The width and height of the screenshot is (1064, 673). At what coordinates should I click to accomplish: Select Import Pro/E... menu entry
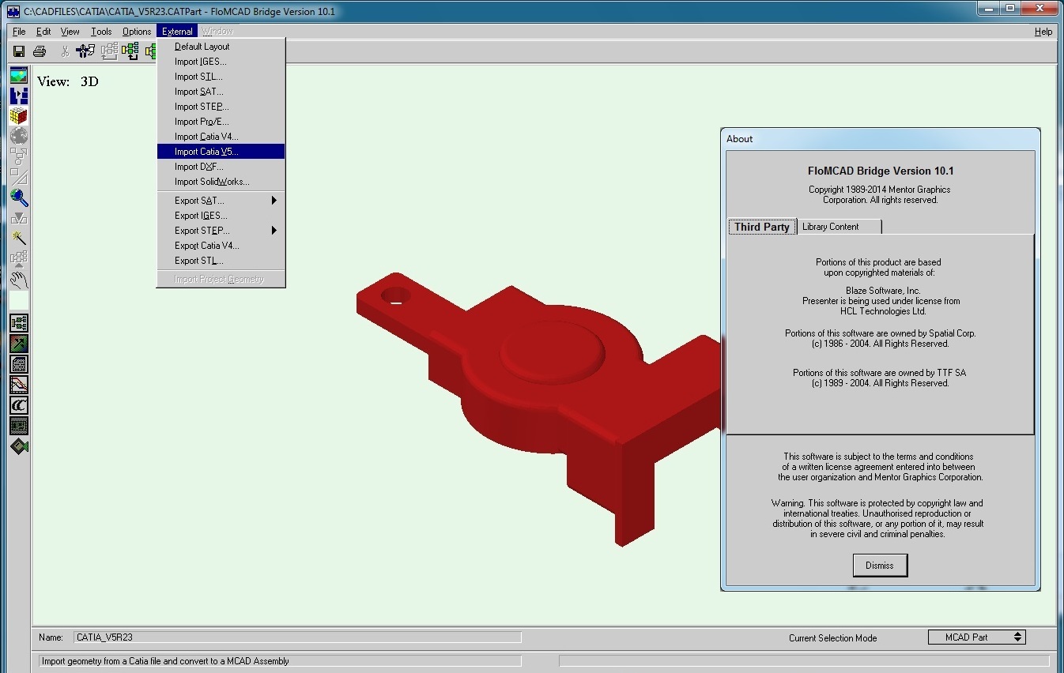click(x=221, y=122)
